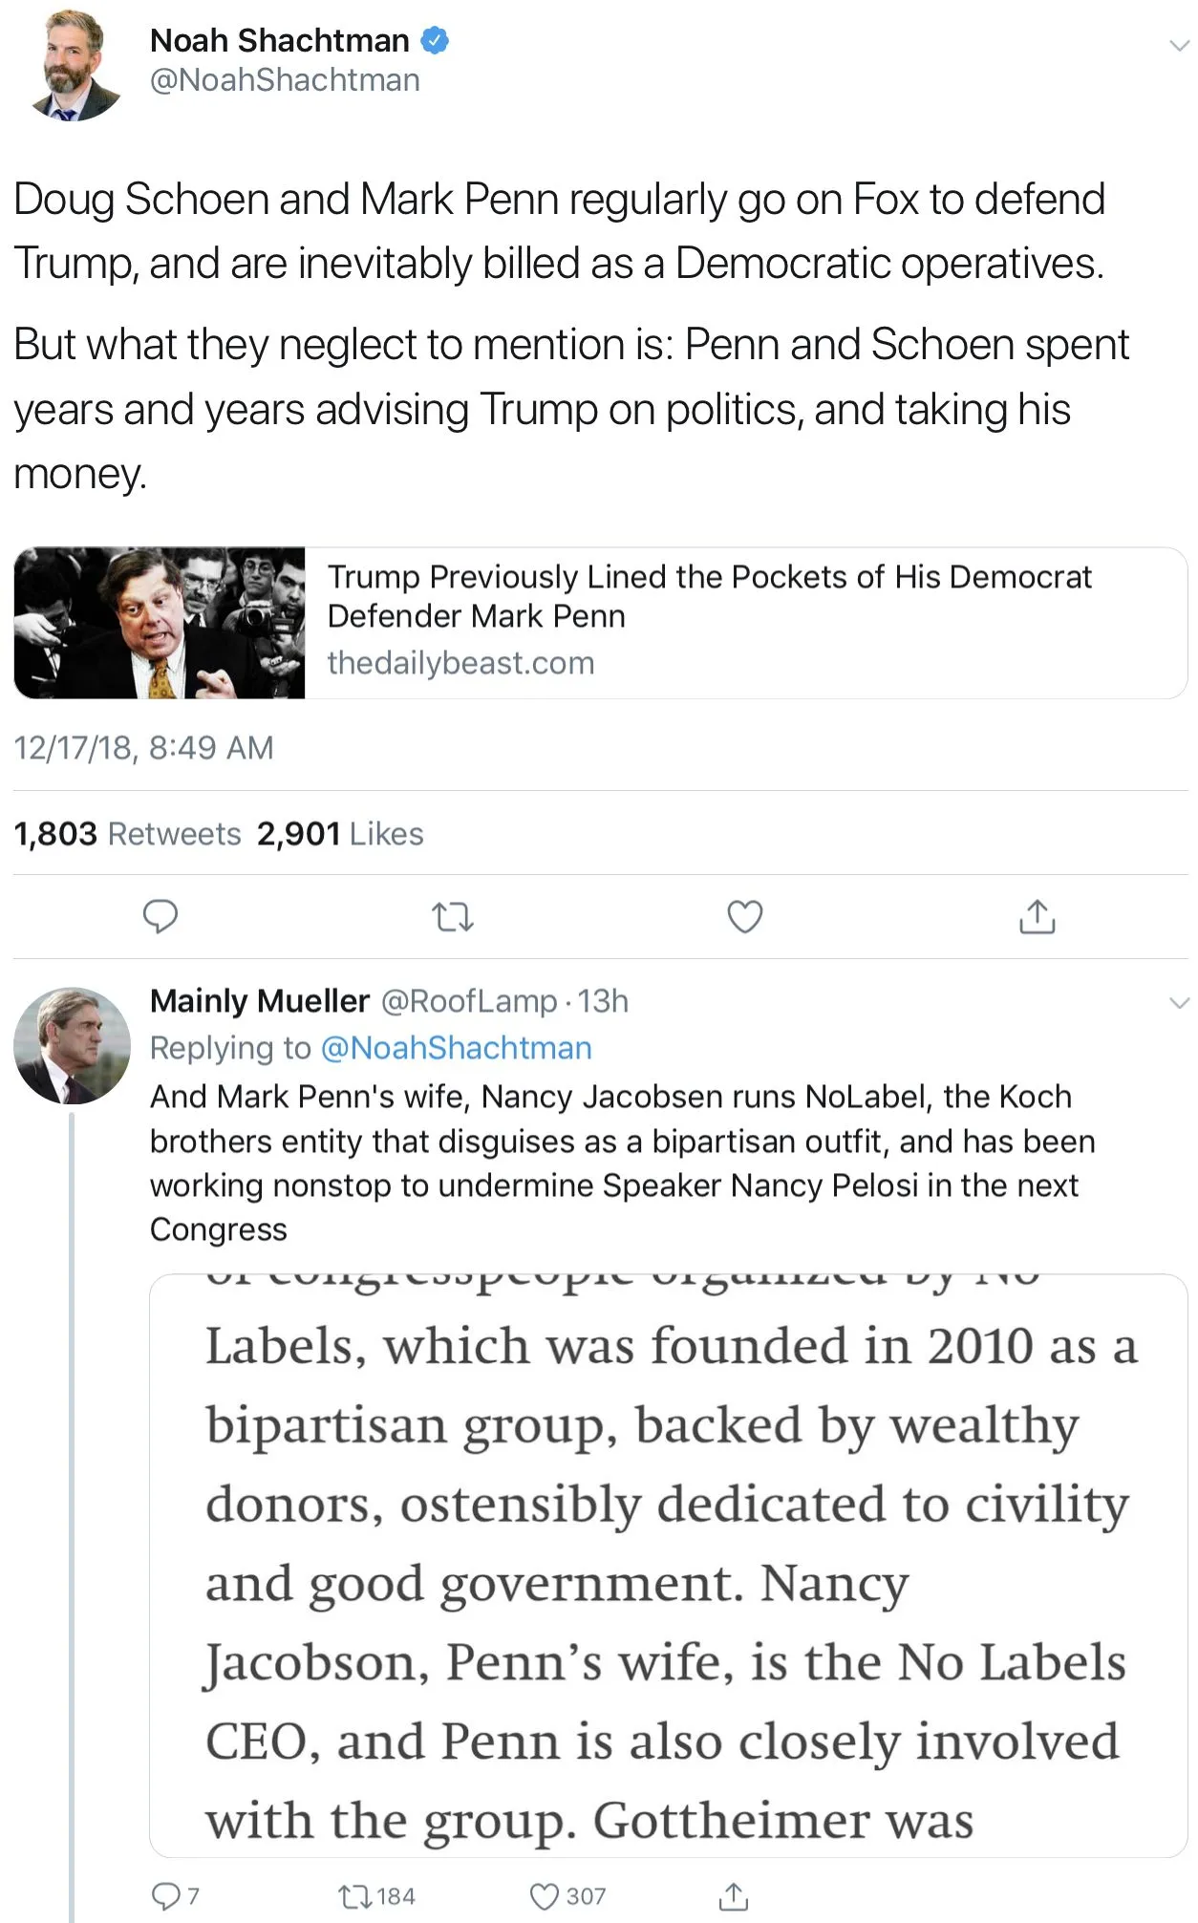
Task: Like Mainly Mueller's reply
Action: [544, 1895]
